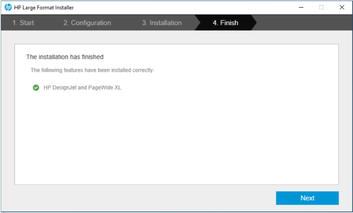Click 'The following features have been installed correctly' text
The width and height of the screenshot is (353, 213).
(x=92, y=70)
